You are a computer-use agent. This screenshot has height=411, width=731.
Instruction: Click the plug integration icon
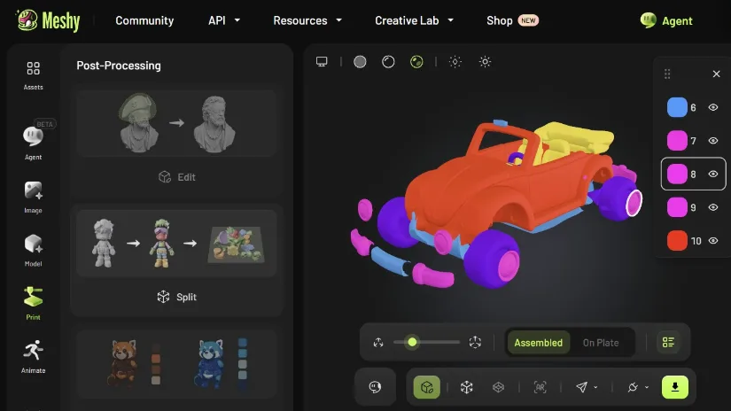(632, 387)
